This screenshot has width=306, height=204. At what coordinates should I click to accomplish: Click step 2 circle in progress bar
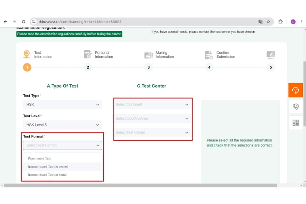click(88, 67)
